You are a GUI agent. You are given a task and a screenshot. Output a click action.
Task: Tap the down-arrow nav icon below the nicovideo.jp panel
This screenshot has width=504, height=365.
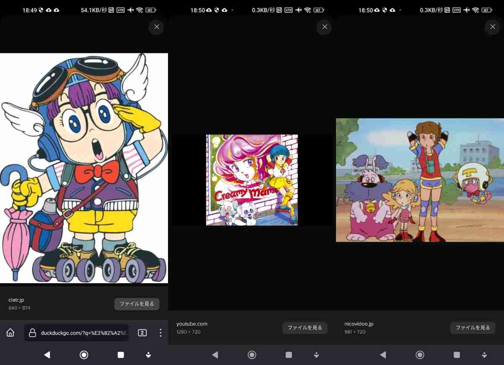(484, 355)
